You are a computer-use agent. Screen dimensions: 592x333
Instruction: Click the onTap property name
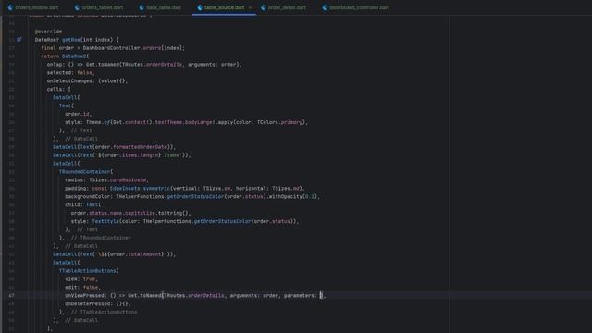(55, 65)
